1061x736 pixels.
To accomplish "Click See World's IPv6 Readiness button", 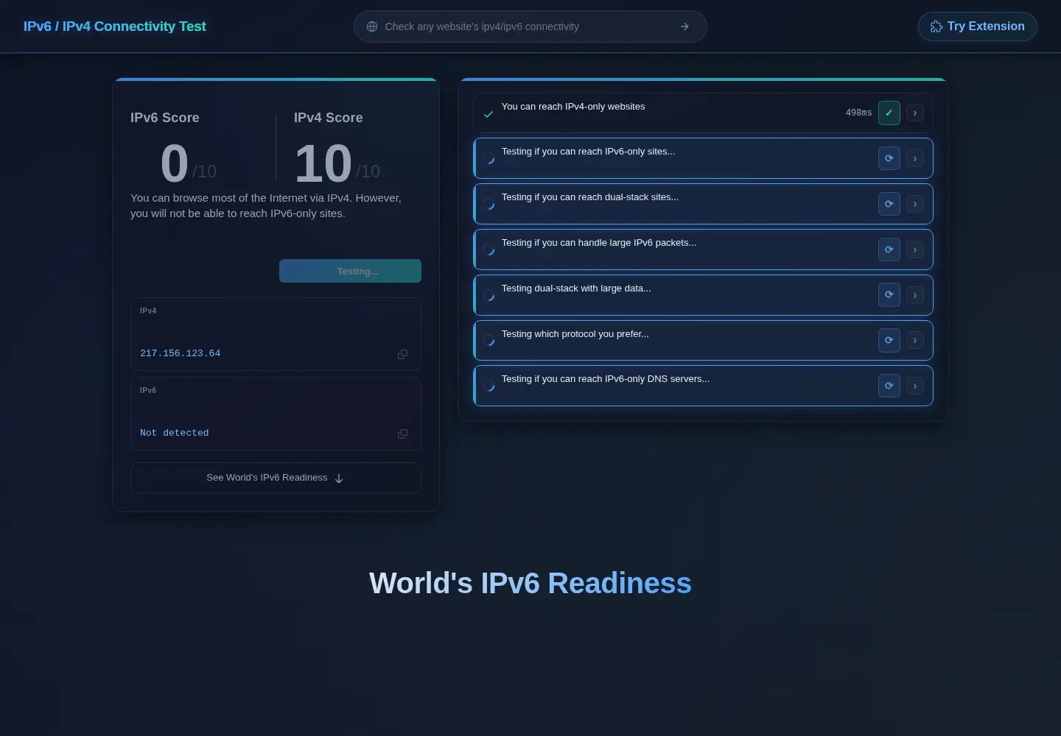I will pos(276,478).
